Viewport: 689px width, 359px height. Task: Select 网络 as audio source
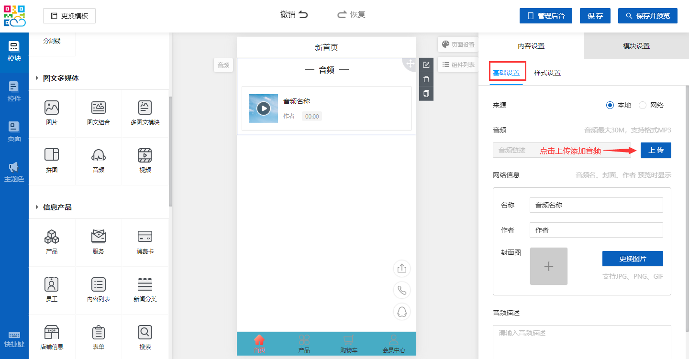click(643, 105)
